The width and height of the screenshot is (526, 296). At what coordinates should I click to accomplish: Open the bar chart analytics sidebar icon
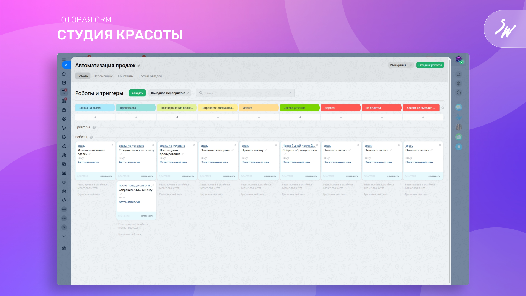tap(64, 155)
